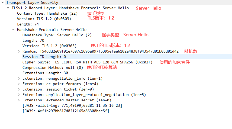Select the record Version TLS 1.2 line
This screenshot has height=129, width=232.
click(x=44, y=19)
